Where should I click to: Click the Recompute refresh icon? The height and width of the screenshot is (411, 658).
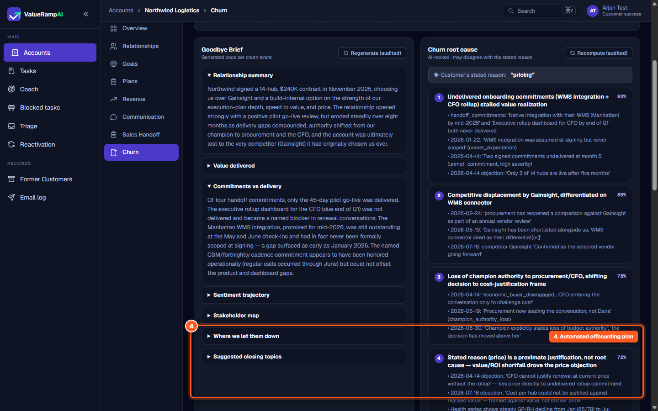pyautogui.click(x=572, y=53)
